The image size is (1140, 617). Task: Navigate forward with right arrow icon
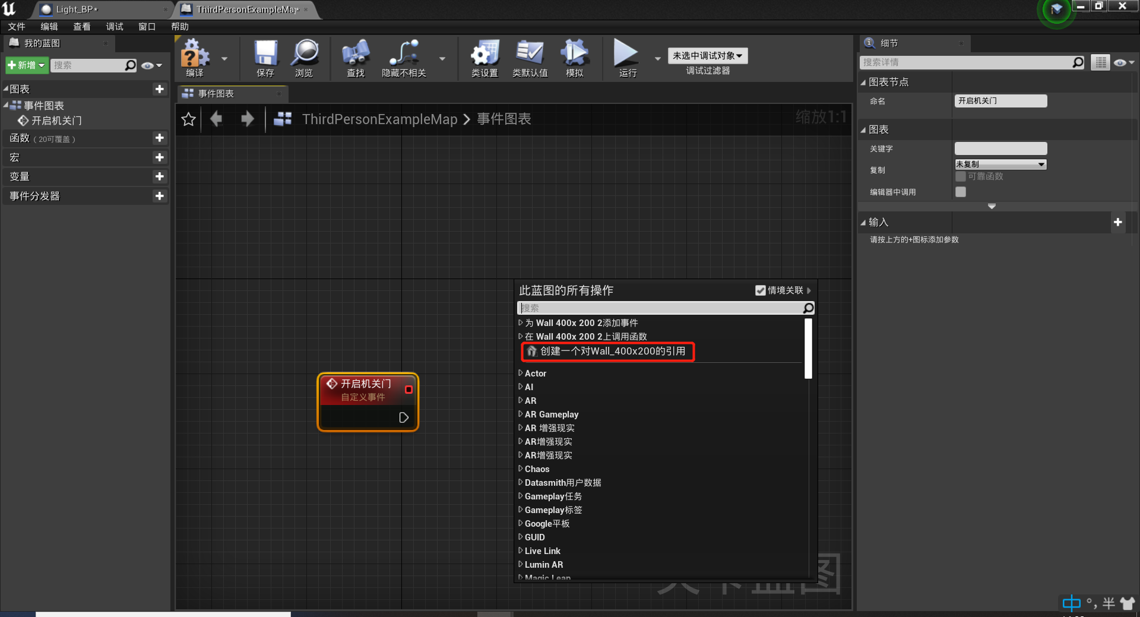coord(248,119)
